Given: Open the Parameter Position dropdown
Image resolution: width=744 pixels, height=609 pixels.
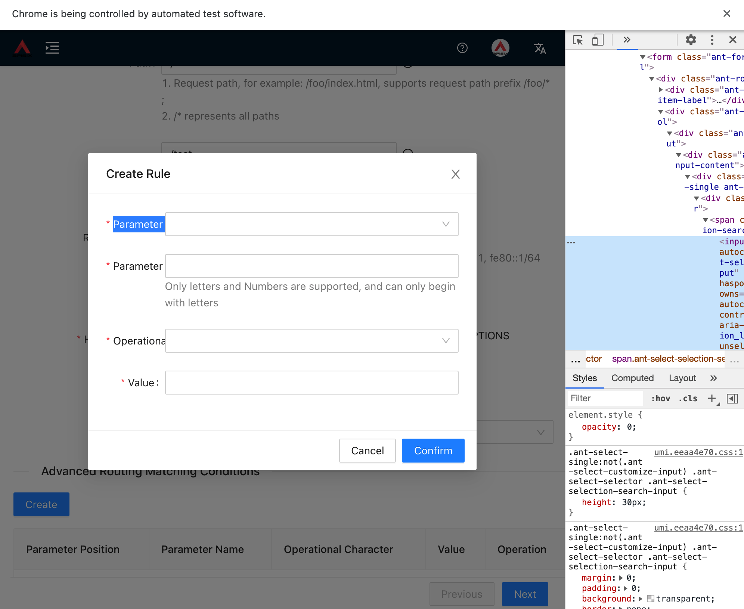Looking at the screenshot, I should click(311, 224).
